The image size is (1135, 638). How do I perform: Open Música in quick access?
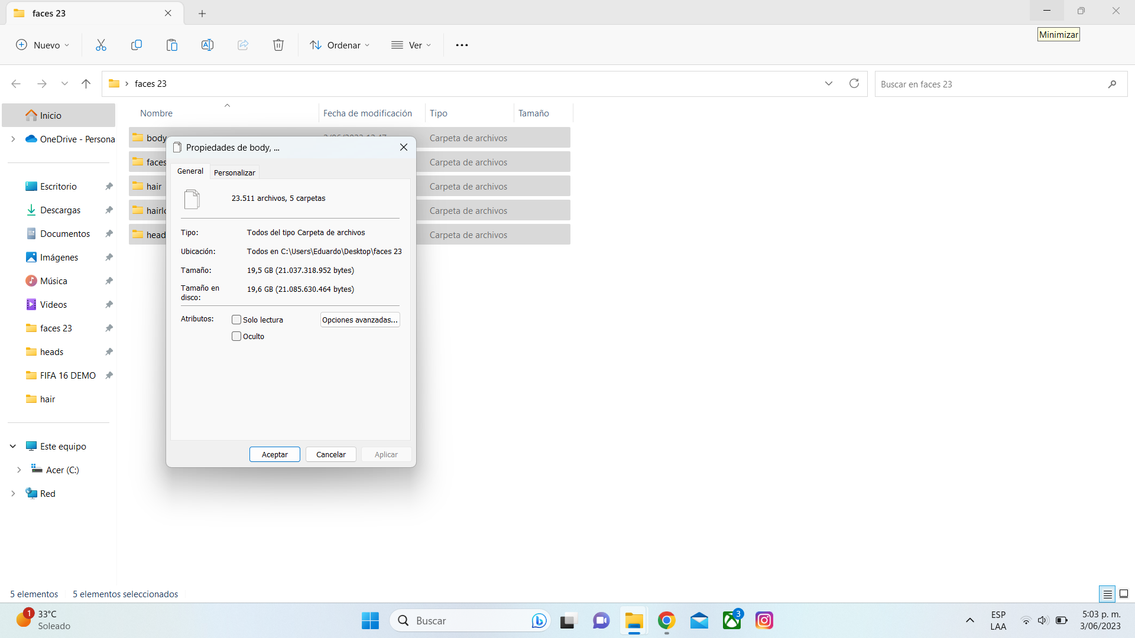tap(54, 281)
